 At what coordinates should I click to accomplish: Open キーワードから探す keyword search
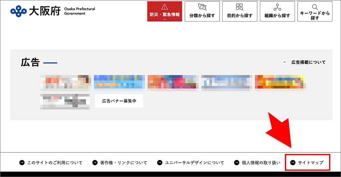(315, 11)
